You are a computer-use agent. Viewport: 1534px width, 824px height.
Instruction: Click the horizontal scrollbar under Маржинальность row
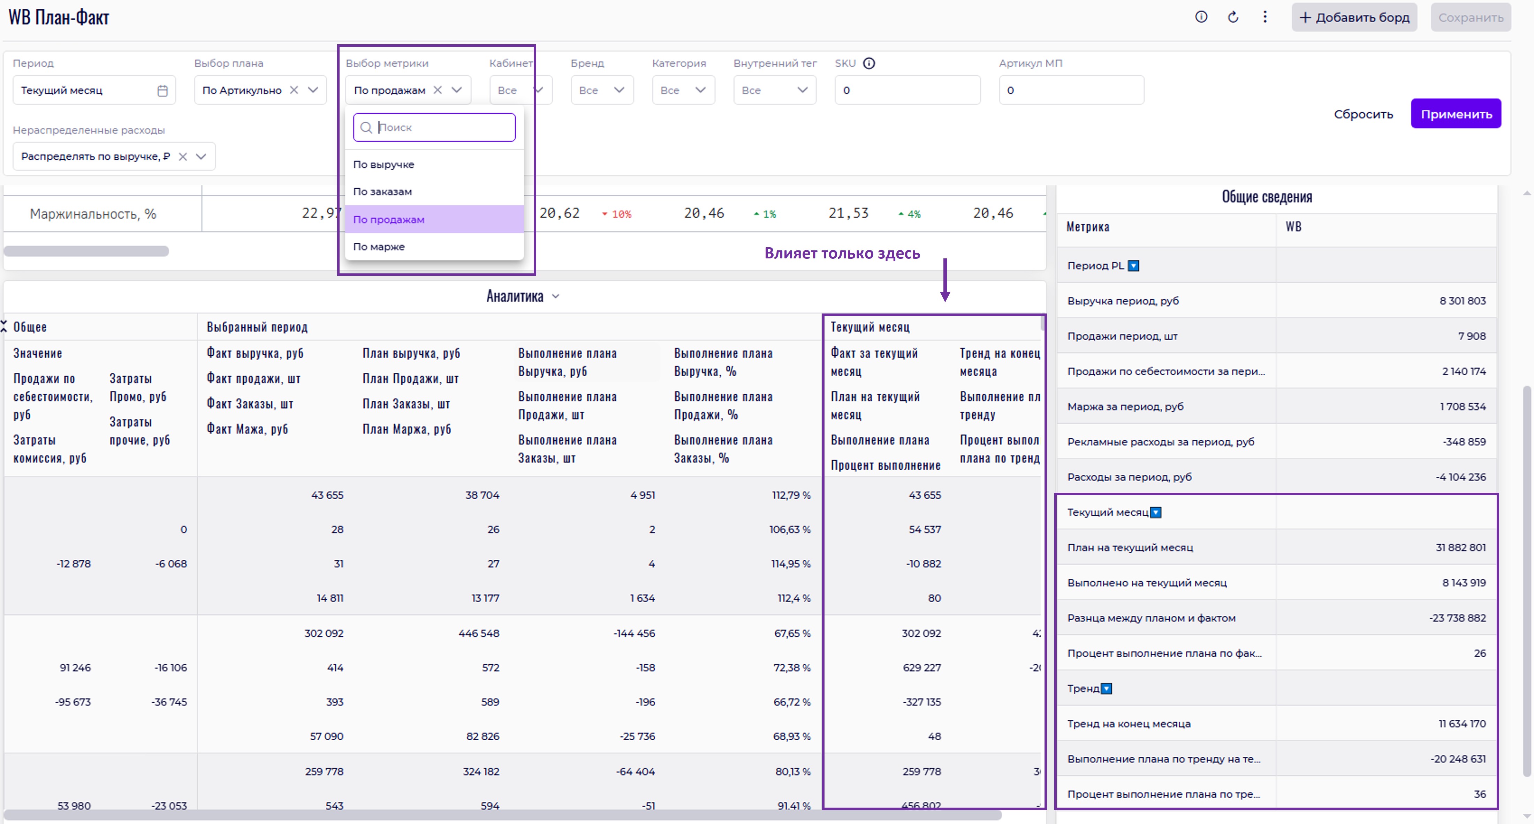86,251
